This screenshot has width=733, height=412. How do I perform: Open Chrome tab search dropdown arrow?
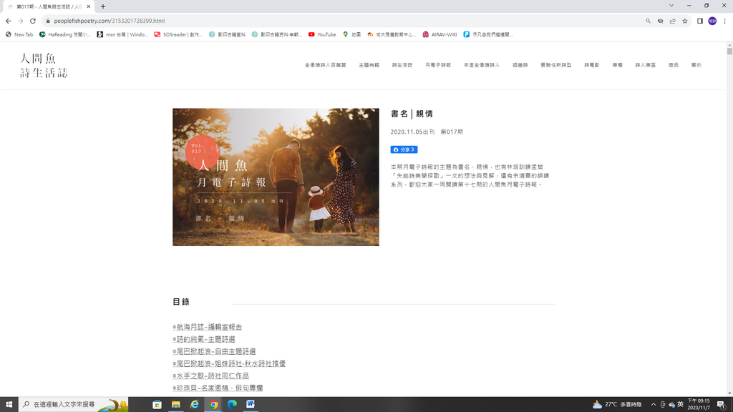pyautogui.click(x=671, y=6)
